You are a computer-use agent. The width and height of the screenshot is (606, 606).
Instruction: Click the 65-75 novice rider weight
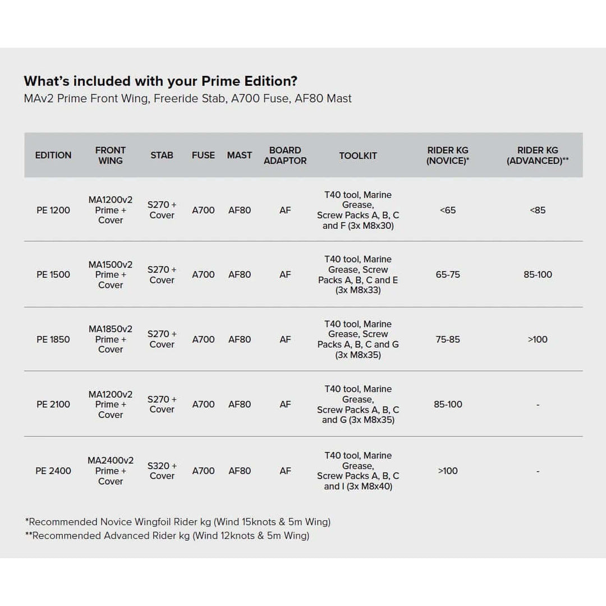click(448, 275)
